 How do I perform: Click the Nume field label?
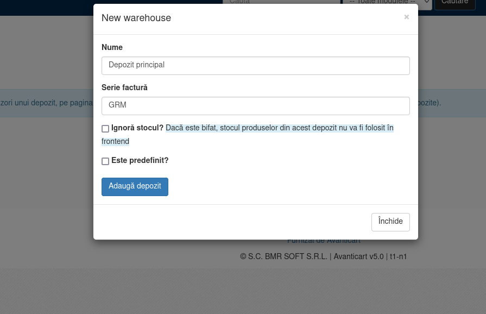pyautogui.click(x=112, y=47)
